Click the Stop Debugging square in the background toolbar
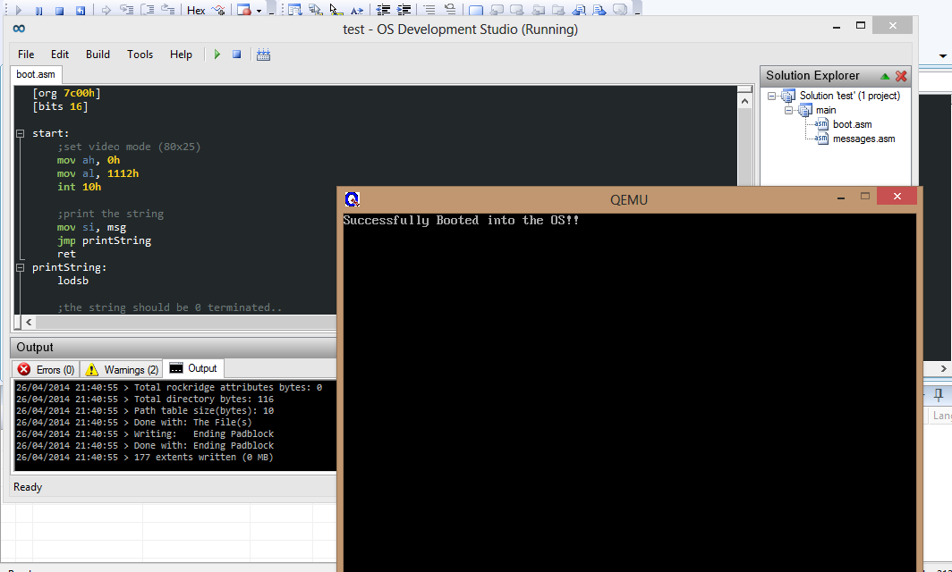Image resolution: width=952 pixels, height=572 pixels. (x=59, y=11)
